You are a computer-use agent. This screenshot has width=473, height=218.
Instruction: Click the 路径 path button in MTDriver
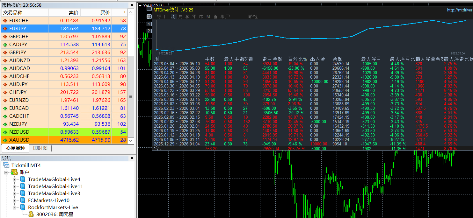click(x=253, y=17)
